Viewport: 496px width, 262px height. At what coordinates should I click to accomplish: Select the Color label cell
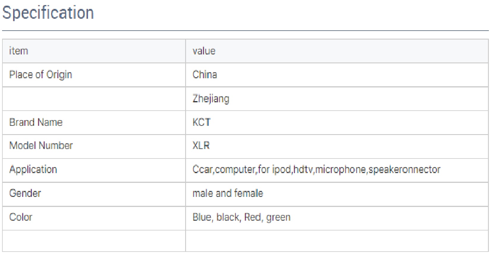click(x=21, y=217)
